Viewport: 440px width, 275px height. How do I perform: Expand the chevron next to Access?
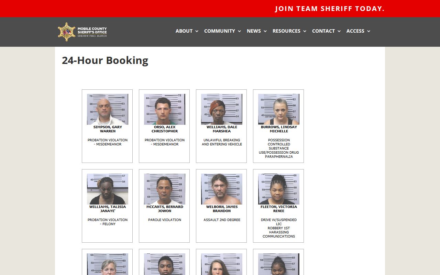(368, 31)
